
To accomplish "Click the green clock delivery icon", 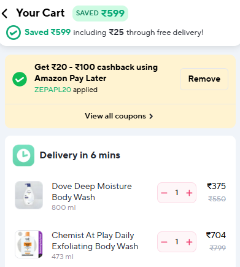I will (x=23, y=155).
